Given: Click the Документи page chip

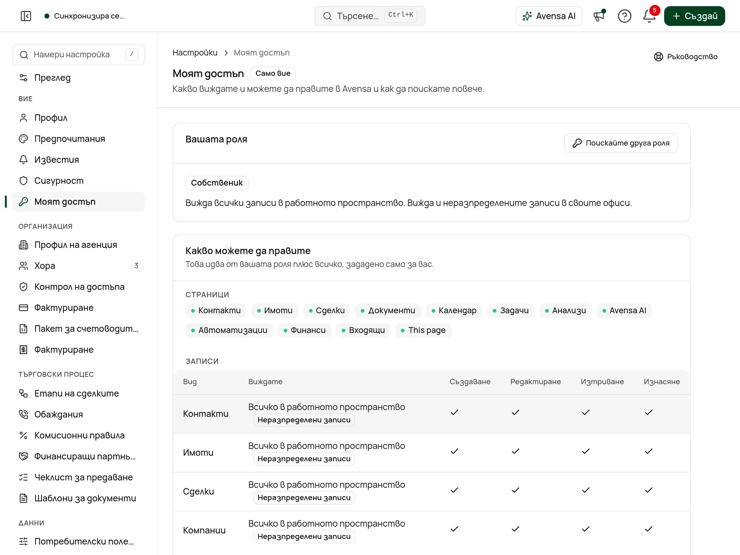Looking at the screenshot, I should pos(388,311).
